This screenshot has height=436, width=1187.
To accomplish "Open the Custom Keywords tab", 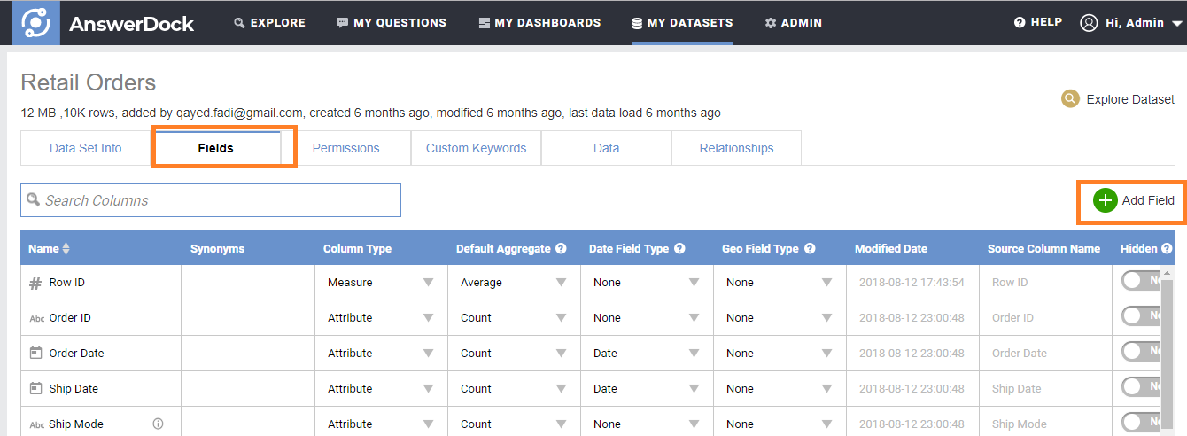I will pyautogui.click(x=477, y=148).
